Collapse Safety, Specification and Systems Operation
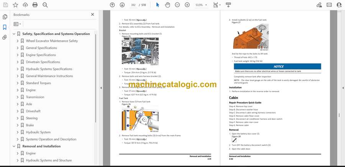The width and height of the screenshot is (345, 167). [x=14, y=34]
